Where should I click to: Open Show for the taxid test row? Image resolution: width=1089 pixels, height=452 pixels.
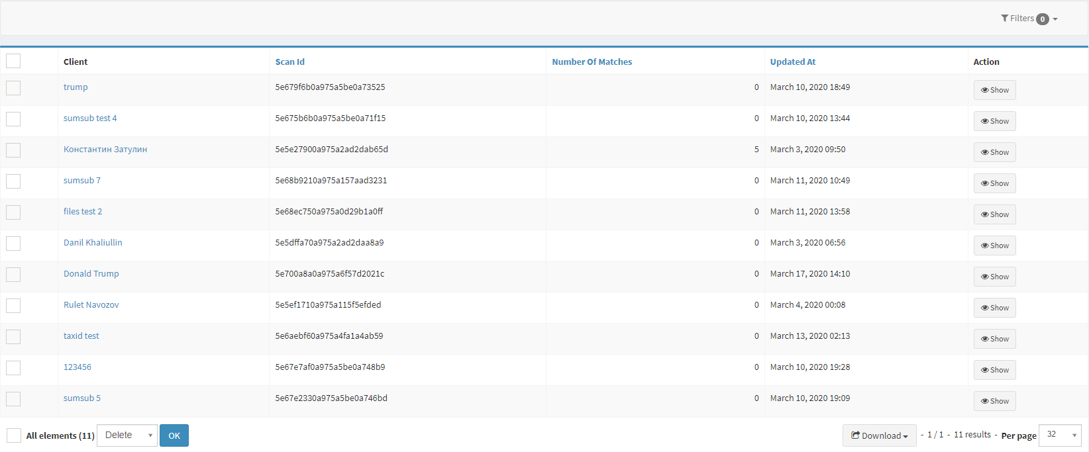pyautogui.click(x=994, y=339)
